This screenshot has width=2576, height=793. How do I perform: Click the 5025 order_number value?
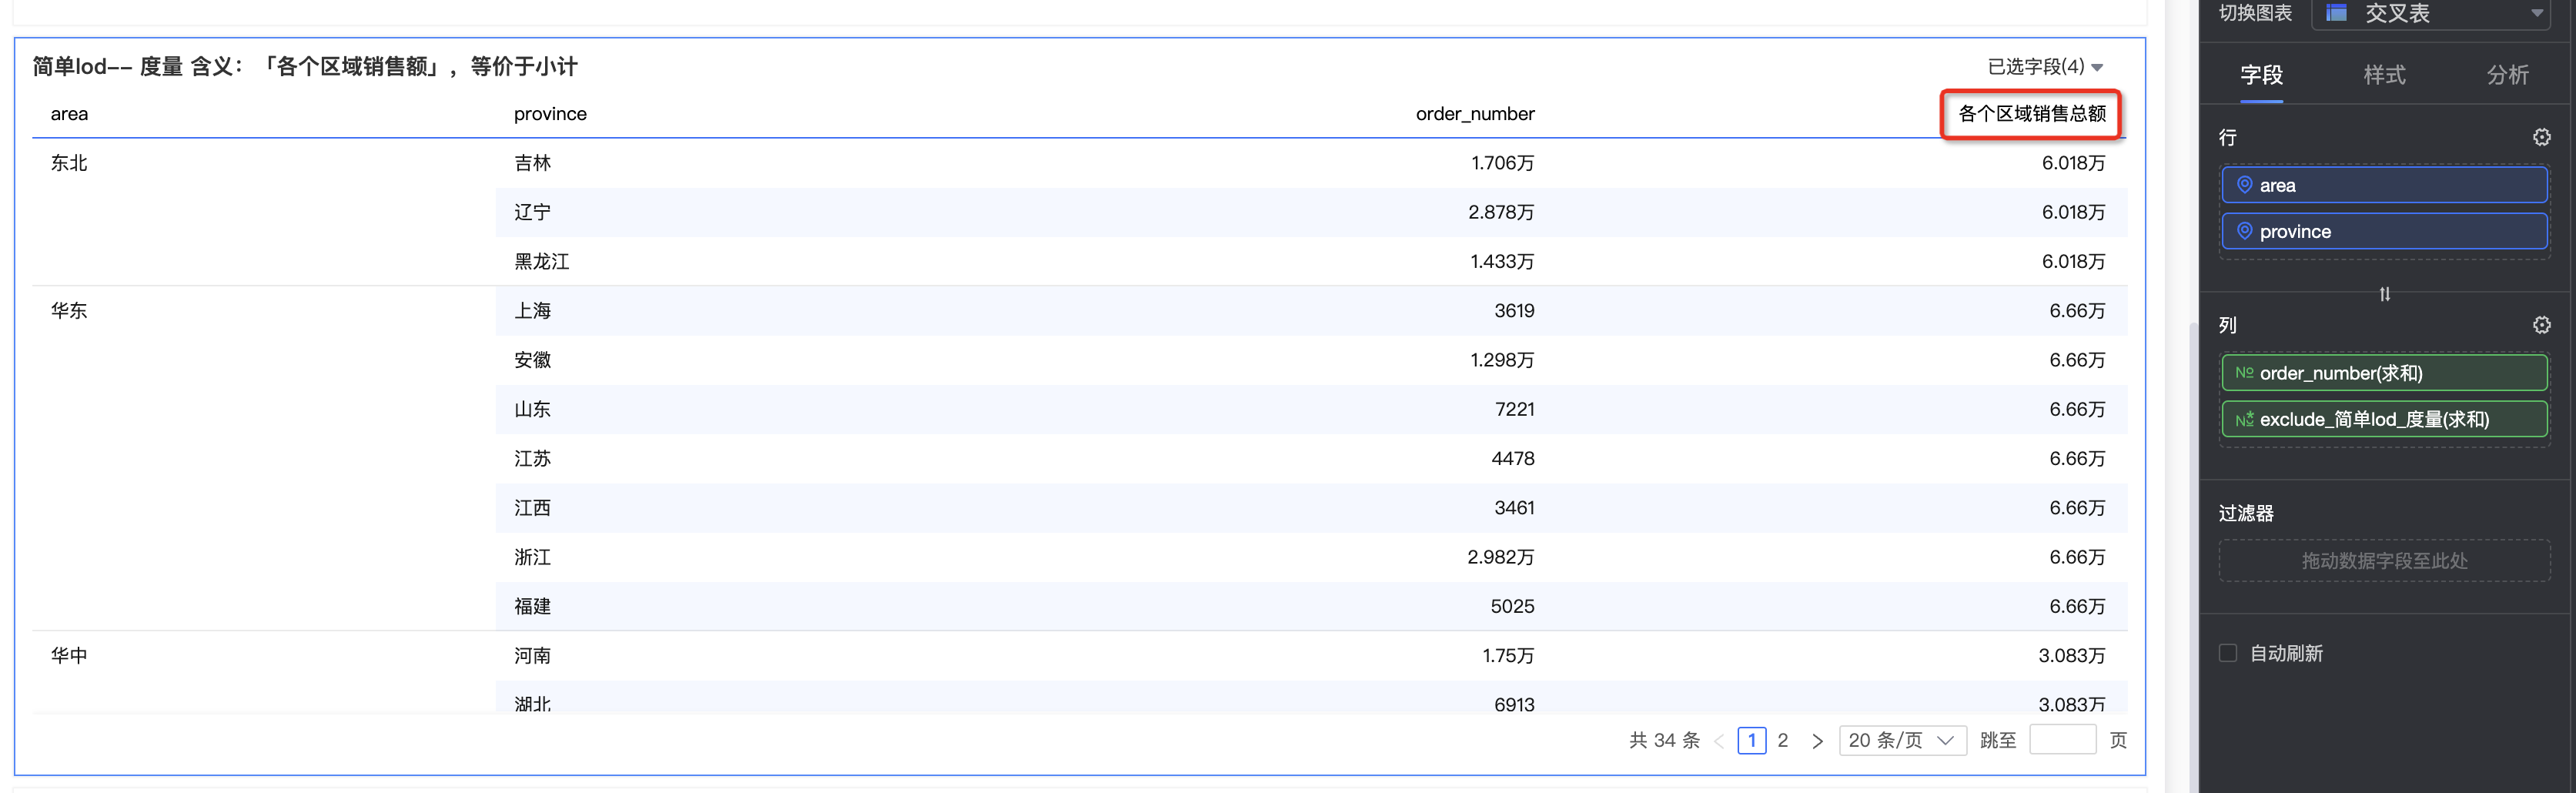(x=1512, y=606)
